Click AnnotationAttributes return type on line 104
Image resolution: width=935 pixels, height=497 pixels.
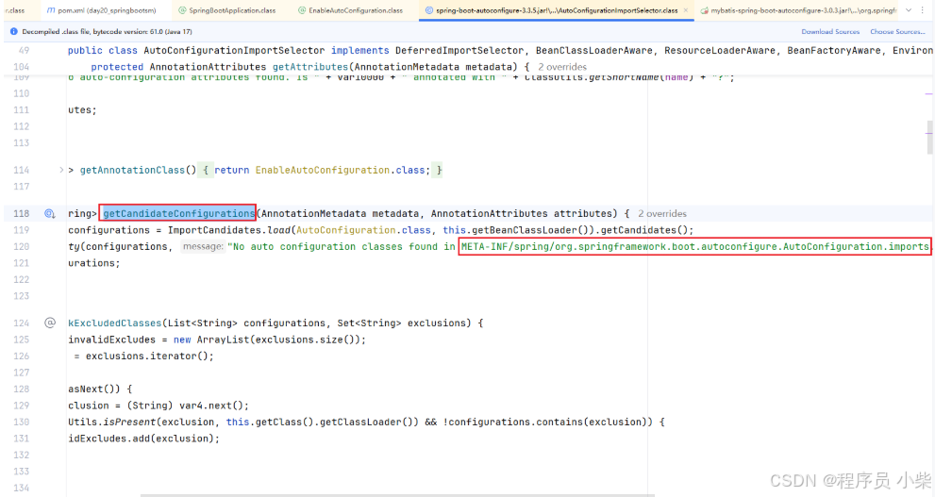(x=209, y=67)
